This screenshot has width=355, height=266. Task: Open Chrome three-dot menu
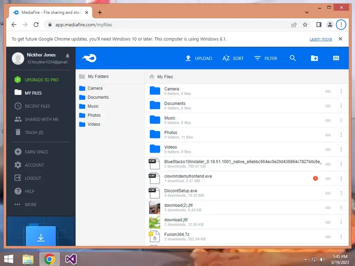pos(341,25)
